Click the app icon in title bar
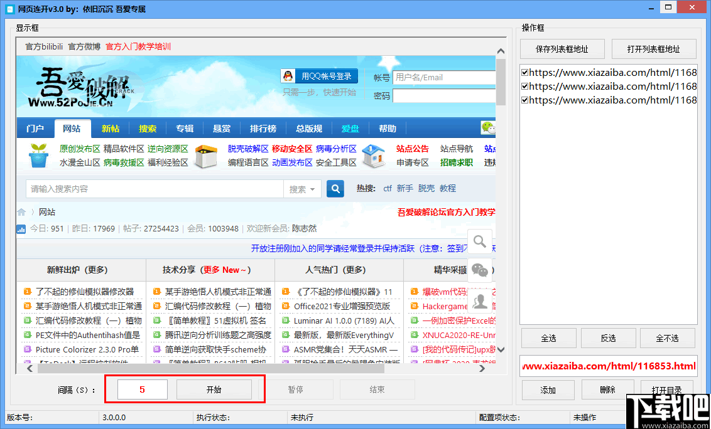The image size is (711, 429). [9, 9]
